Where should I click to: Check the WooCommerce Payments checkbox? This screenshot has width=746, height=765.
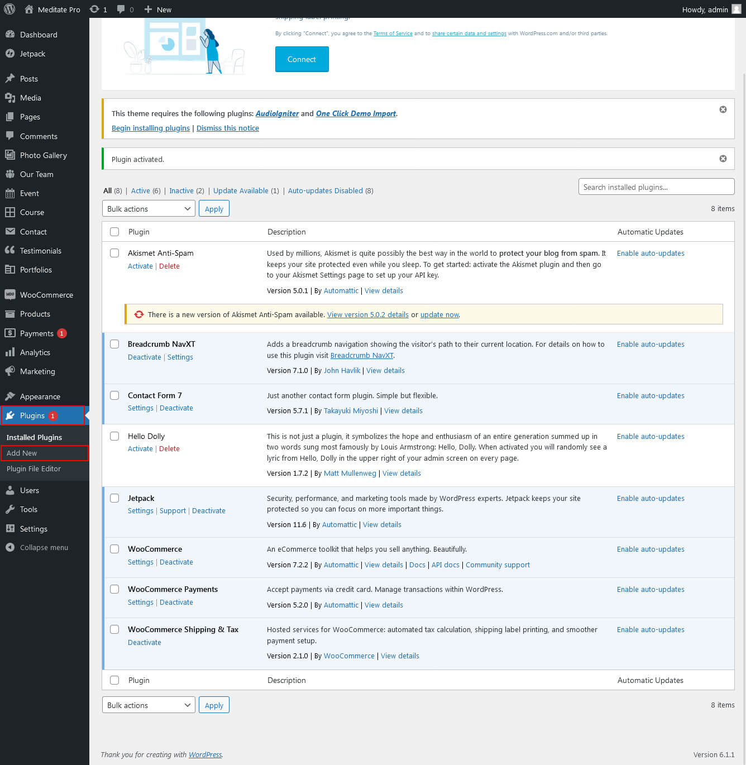pos(114,589)
